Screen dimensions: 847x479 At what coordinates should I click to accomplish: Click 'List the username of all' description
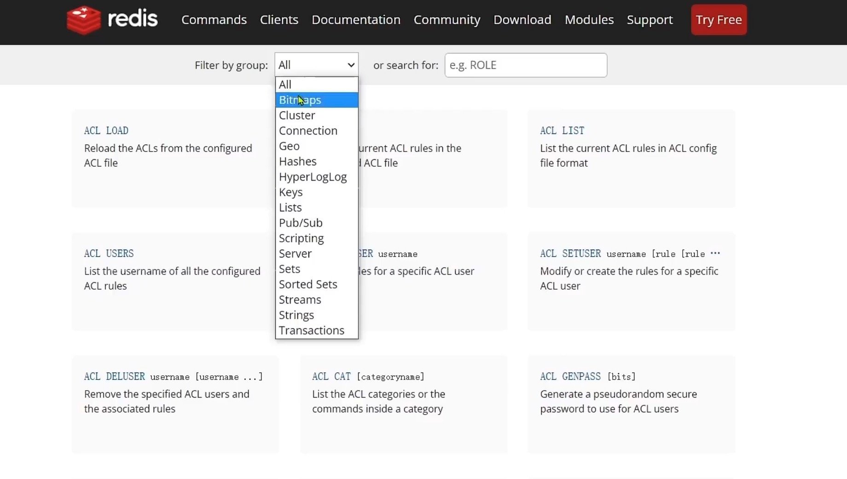click(x=172, y=279)
